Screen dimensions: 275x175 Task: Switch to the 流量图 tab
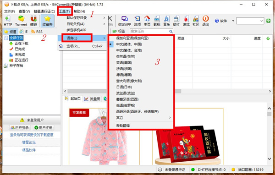point(92,99)
